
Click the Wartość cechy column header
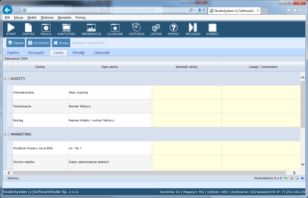[x=187, y=67]
